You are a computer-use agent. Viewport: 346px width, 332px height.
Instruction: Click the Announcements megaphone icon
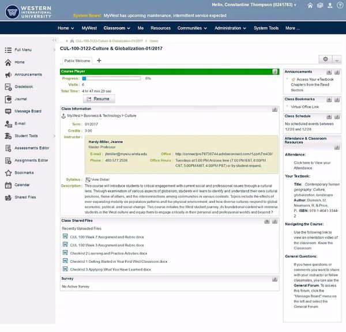pyautogui.click(x=8, y=74)
